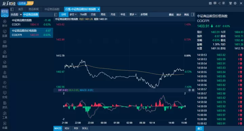Open the 新华 section in the sidebar
This screenshot has width=244, height=131.
[5, 23]
